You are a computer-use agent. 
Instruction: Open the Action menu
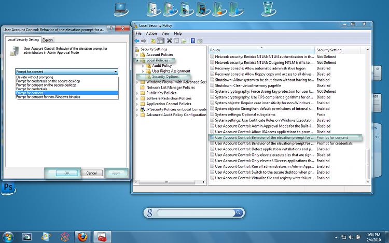point(151,33)
